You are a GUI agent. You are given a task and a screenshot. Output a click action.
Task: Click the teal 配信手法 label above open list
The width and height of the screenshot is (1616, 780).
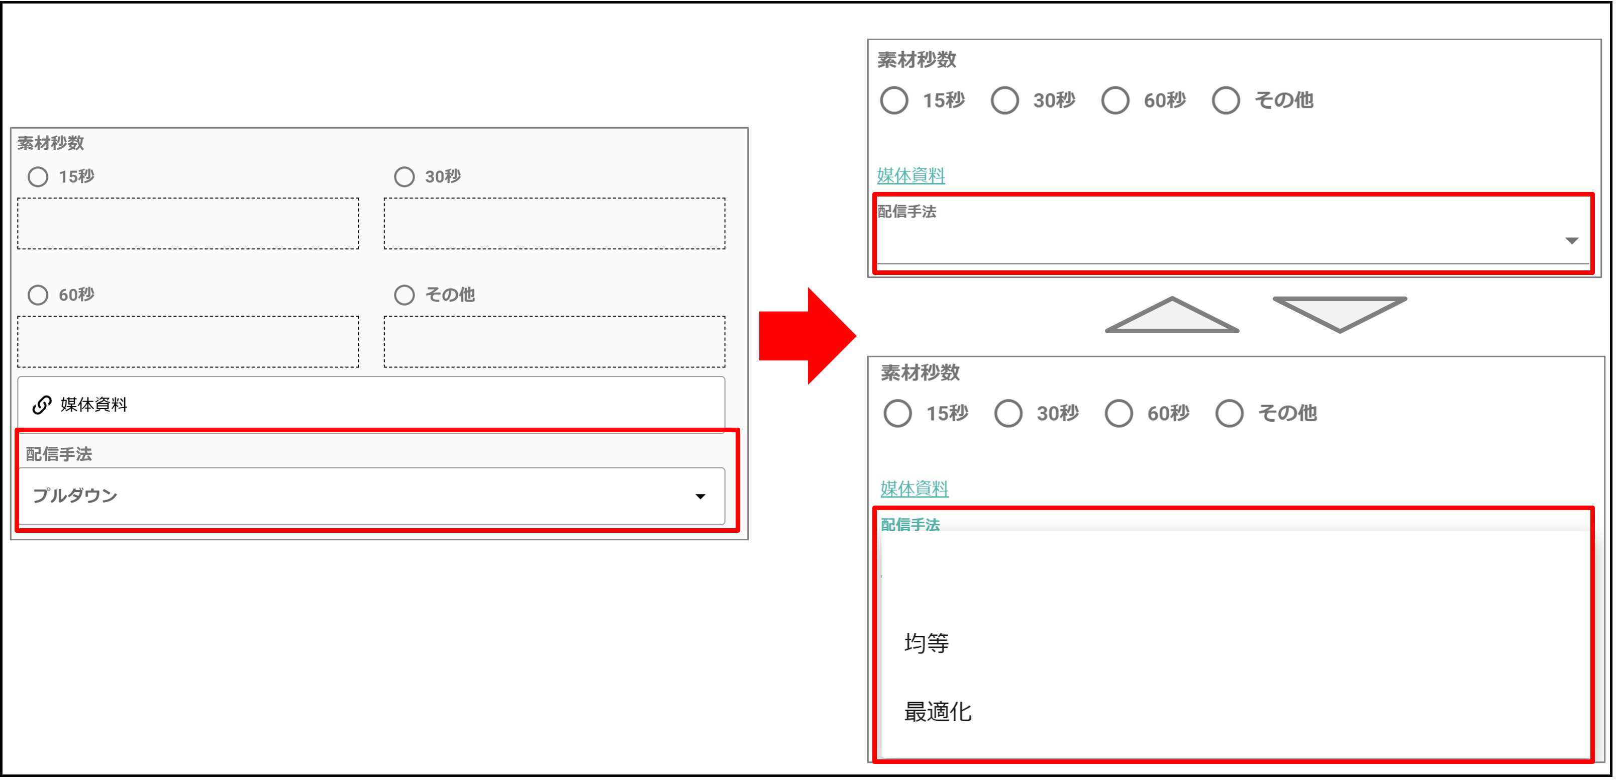[x=910, y=525]
